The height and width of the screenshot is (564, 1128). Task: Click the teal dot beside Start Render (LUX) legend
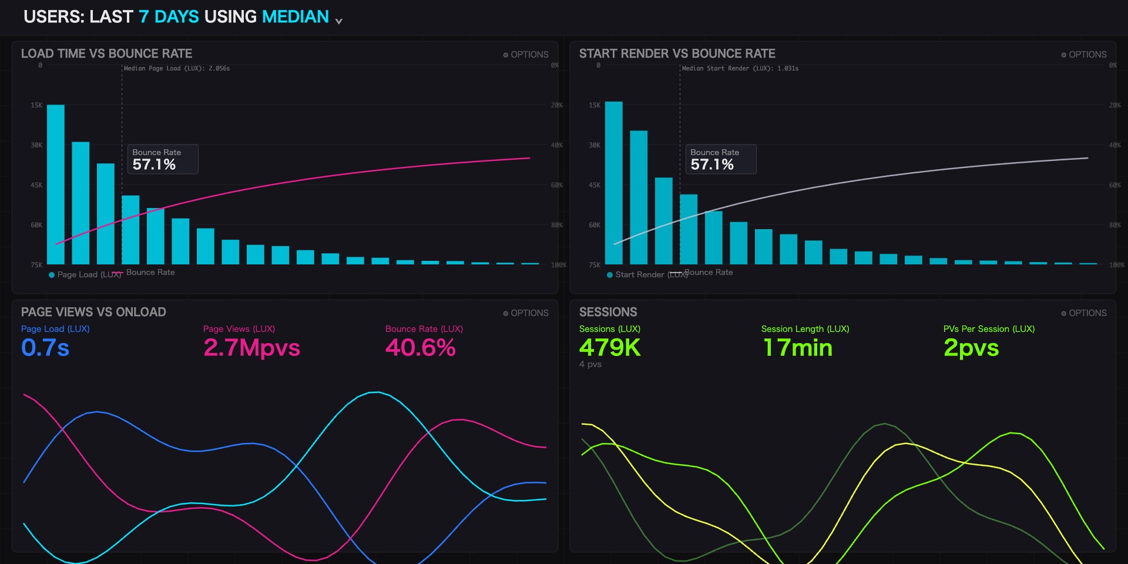coord(610,275)
